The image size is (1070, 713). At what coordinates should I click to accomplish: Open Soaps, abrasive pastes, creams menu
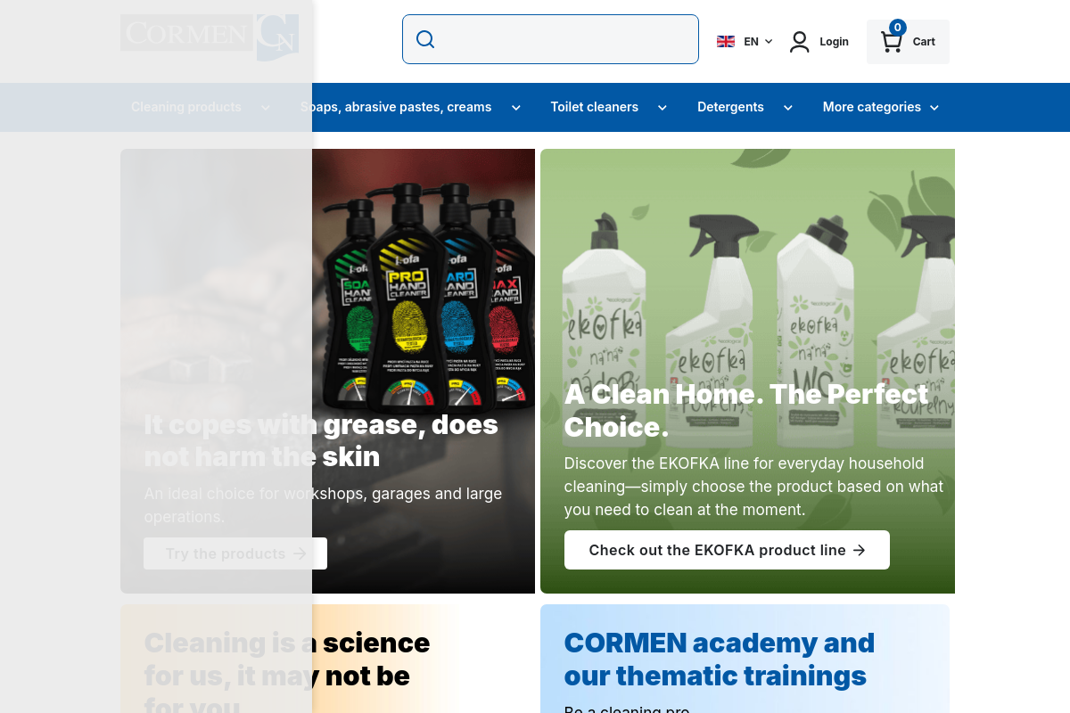pyautogui.click(x=396, y=107)
